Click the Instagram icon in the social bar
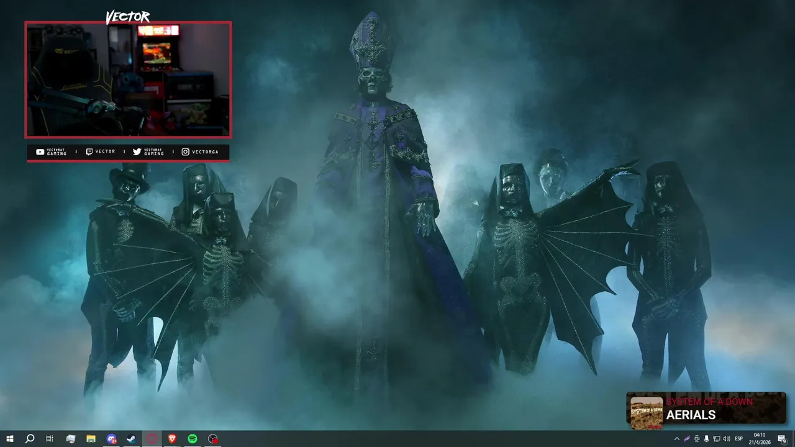795x447 pixels. pos(186,151)
